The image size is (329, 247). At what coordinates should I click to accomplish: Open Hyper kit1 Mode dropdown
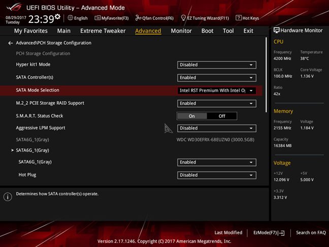[216, 65]
